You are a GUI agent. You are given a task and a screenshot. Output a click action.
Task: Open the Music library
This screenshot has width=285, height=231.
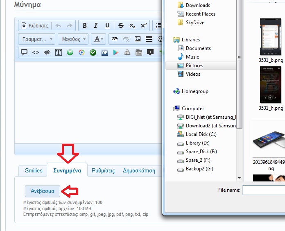pos(188,57)
